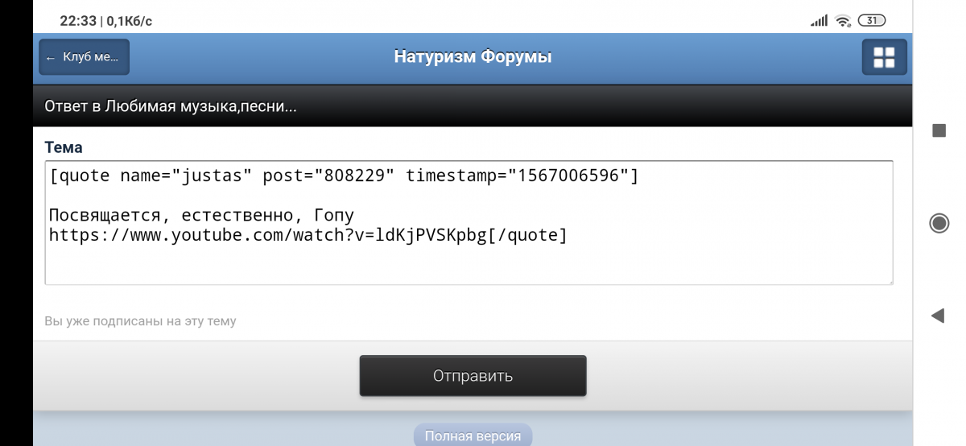Tap the clock time 22:33 in status bar

point(77,22)
